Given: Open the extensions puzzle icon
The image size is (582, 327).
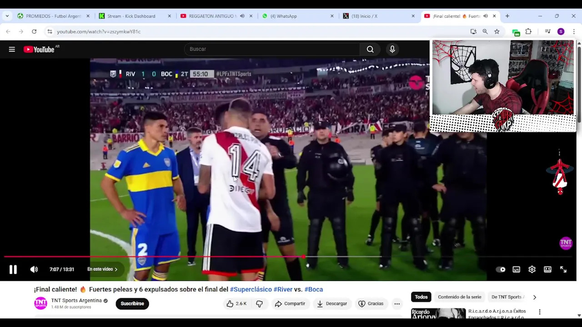Looking at the screenshot, I should pyautogui.click(x=528, y=31).
